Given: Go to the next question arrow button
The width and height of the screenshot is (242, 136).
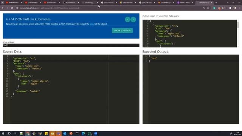Looking at the screenshot, I should tap(133, 20).
